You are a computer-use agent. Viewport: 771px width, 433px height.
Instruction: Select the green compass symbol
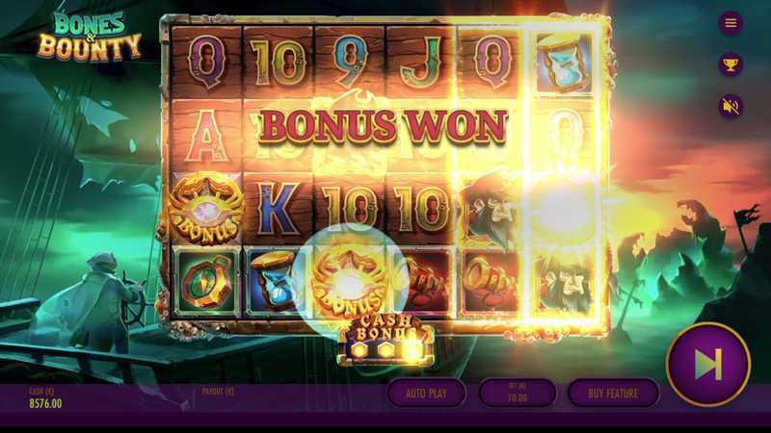(206, 282)
